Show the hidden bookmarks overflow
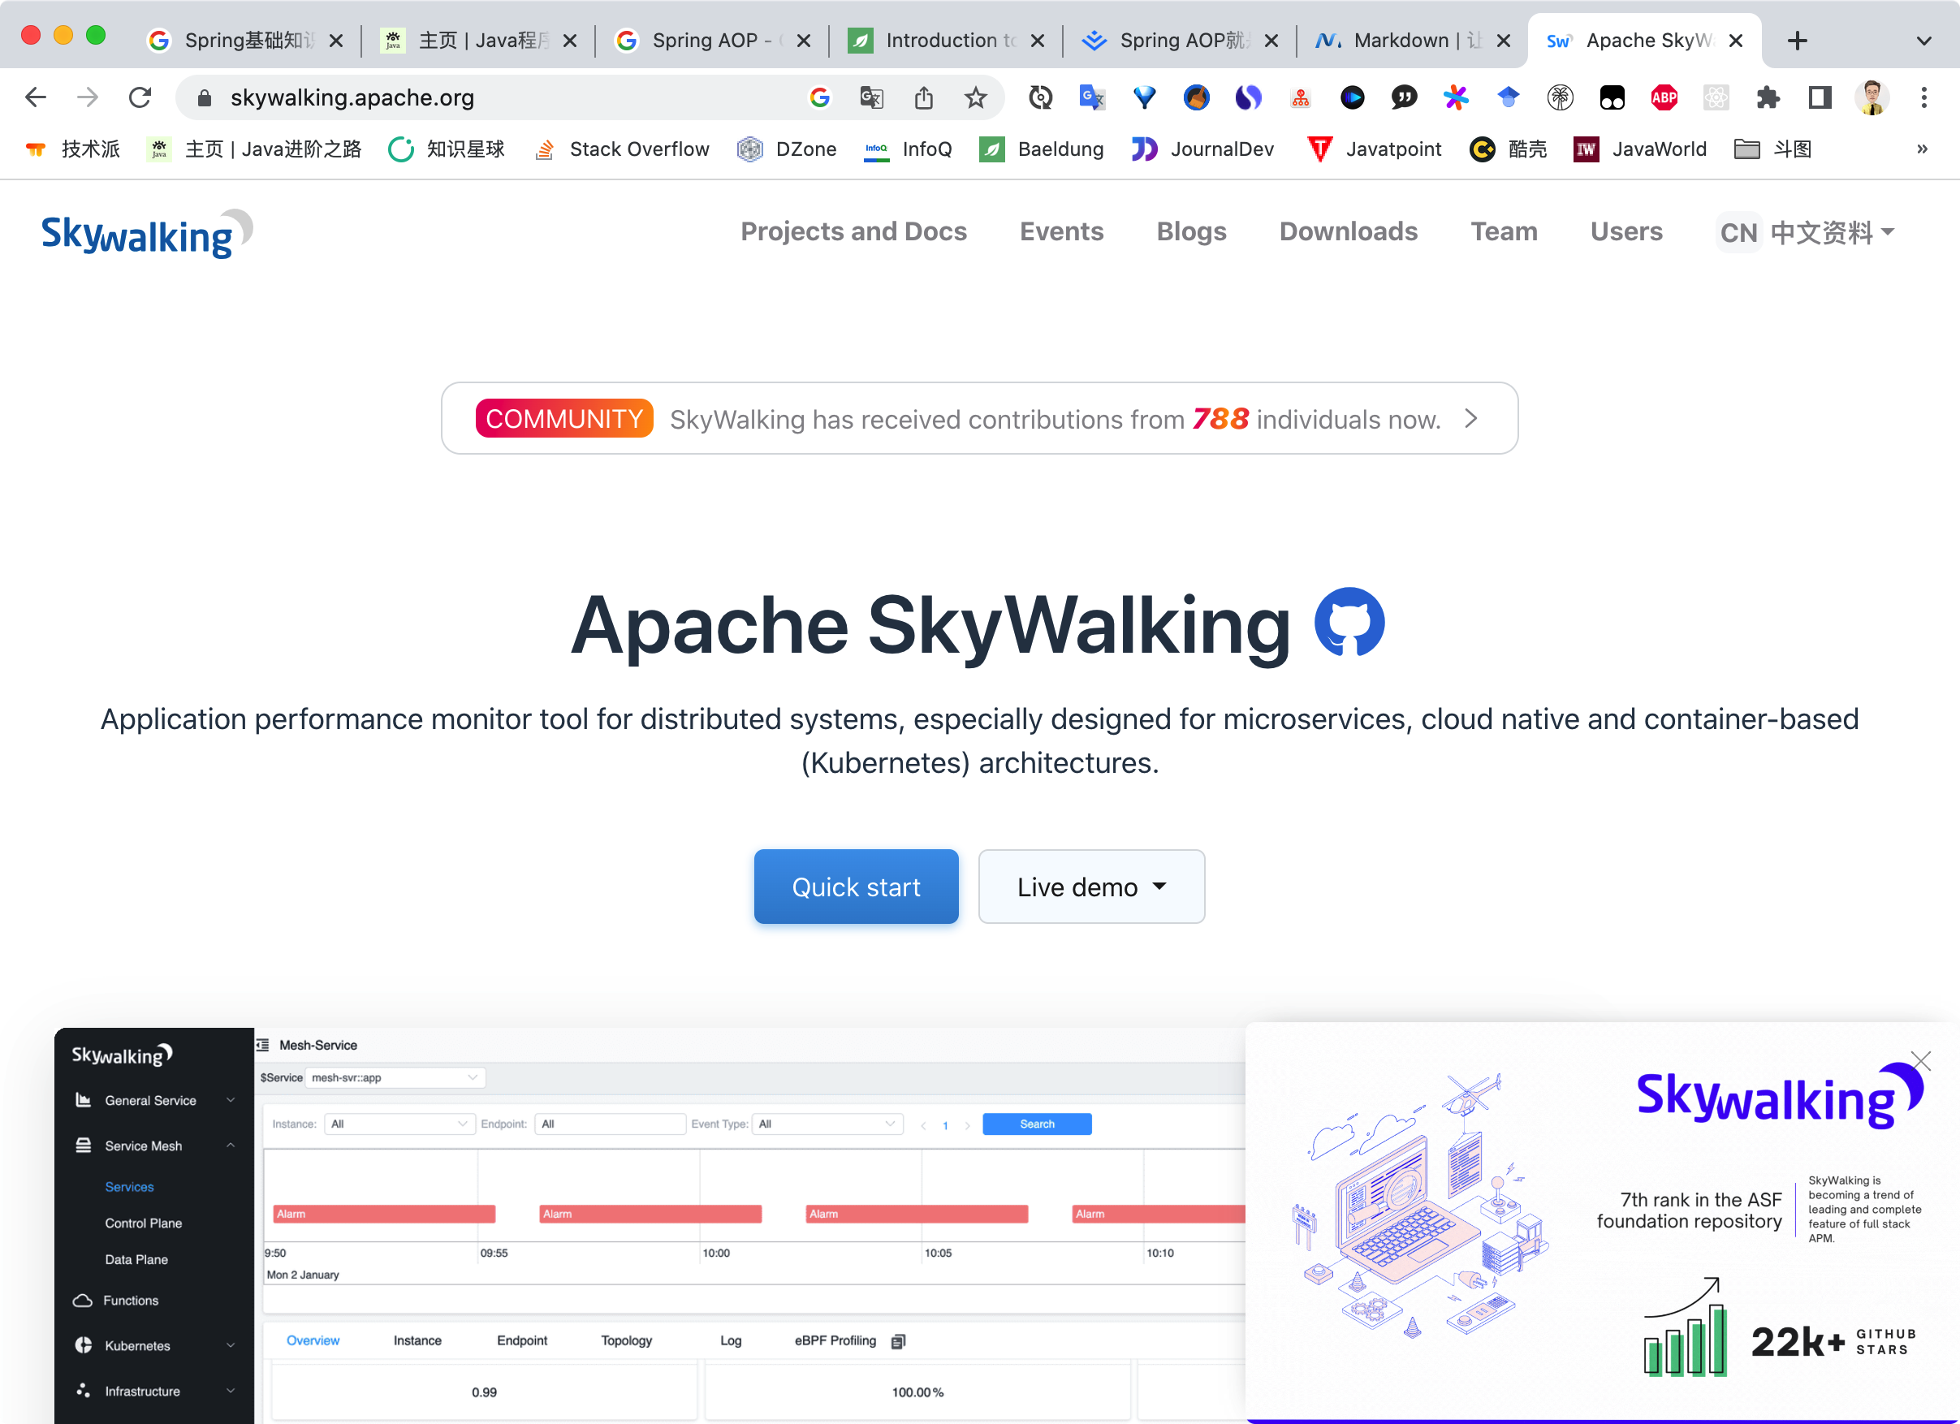Screen dimensions: 1960x1424 pos(1922,149)
